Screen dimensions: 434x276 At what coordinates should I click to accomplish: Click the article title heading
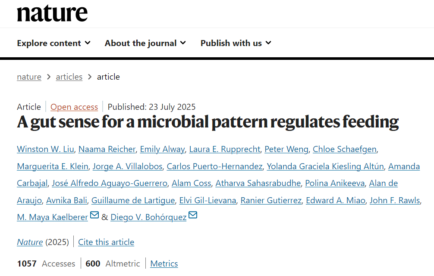coord(208,122)
